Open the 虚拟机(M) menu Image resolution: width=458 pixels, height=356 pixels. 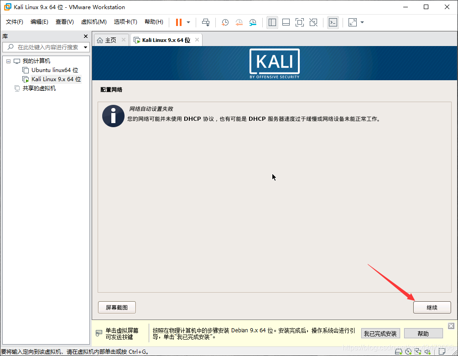coord(94,22)
